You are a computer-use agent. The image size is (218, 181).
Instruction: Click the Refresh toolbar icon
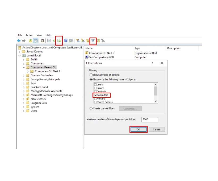click(x=54, y=41)
